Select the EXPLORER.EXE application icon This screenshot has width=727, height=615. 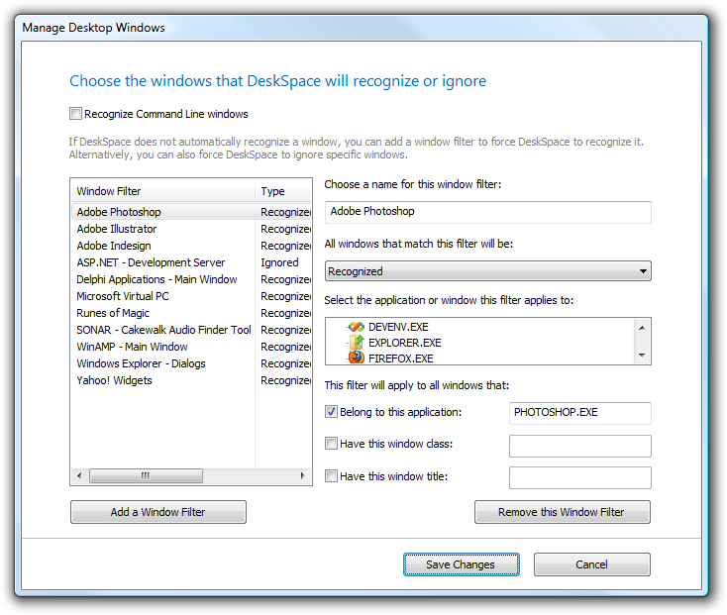click(x=357, y=343)
